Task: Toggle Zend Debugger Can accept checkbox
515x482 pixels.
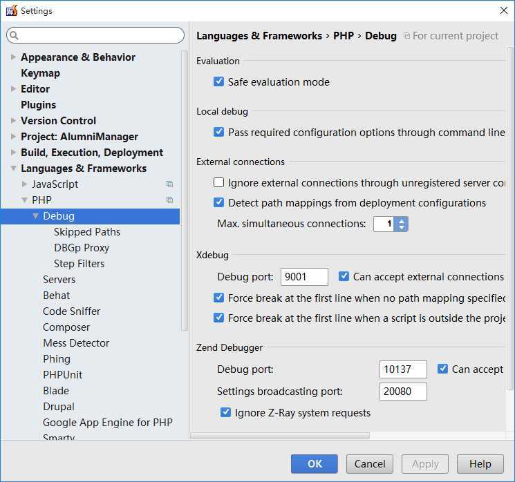Action: click(442, 369)
